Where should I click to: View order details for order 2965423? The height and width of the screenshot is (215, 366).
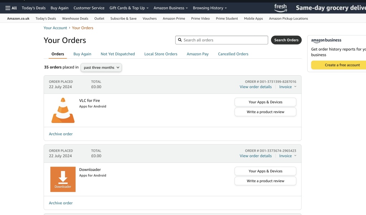pyautogui.click(x=256, y=156)
